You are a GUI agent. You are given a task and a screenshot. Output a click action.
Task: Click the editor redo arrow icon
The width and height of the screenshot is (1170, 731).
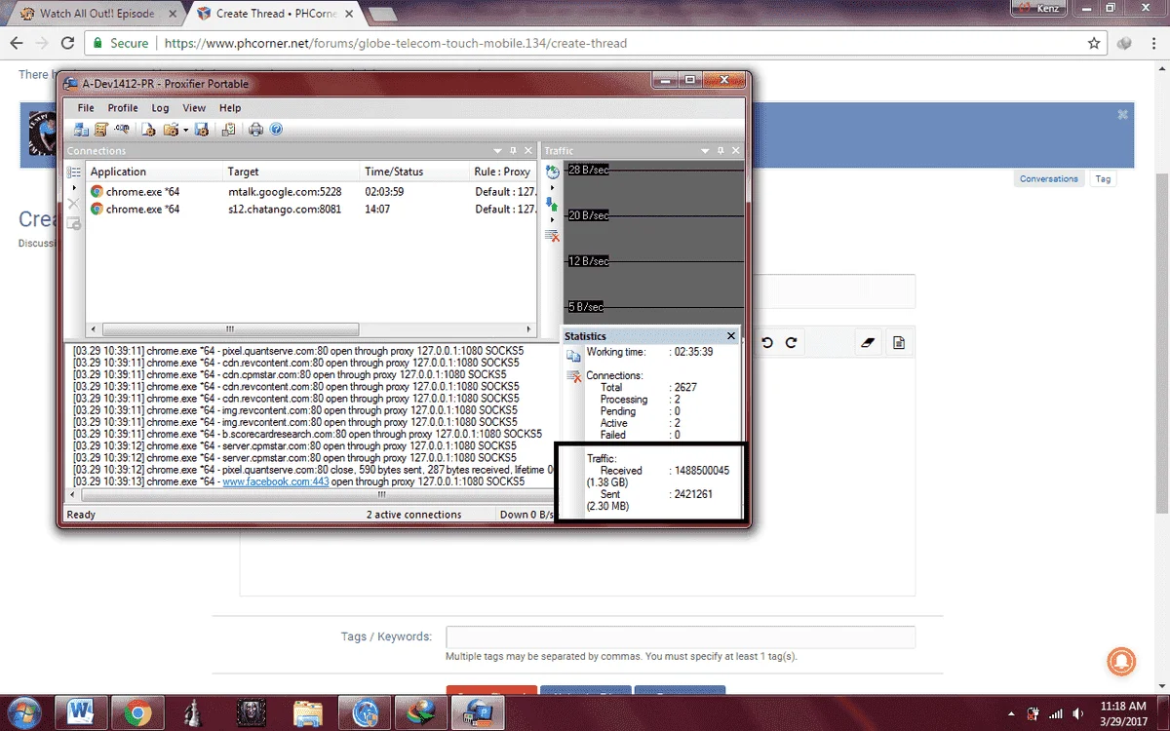tap(792, 343)
